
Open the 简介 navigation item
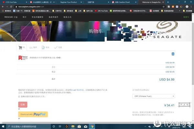pyautogui.click(x=25, y=17)
